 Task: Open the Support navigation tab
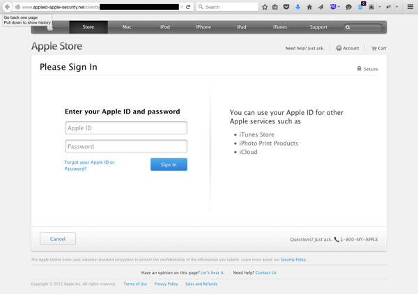click(x=318, y=27)
